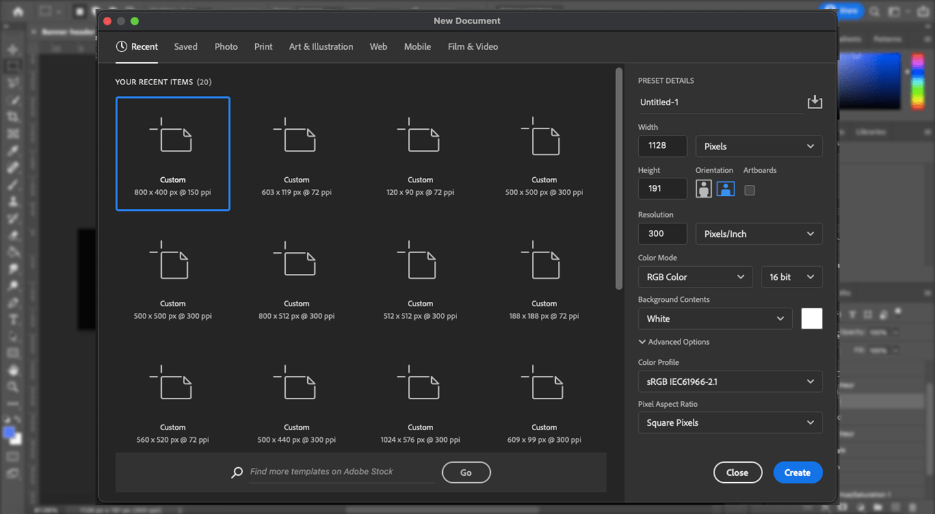
Task: Click the recent items vertical scrollbar
Action: 619,178
